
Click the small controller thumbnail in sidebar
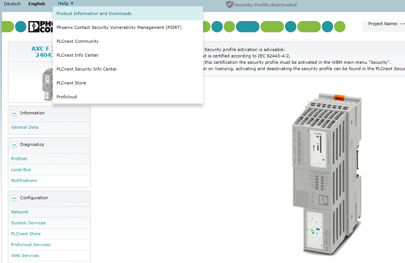coord(47,84)
